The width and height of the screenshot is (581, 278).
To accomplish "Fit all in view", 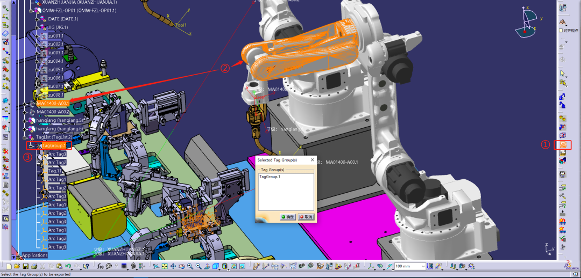I will point(165,266).
